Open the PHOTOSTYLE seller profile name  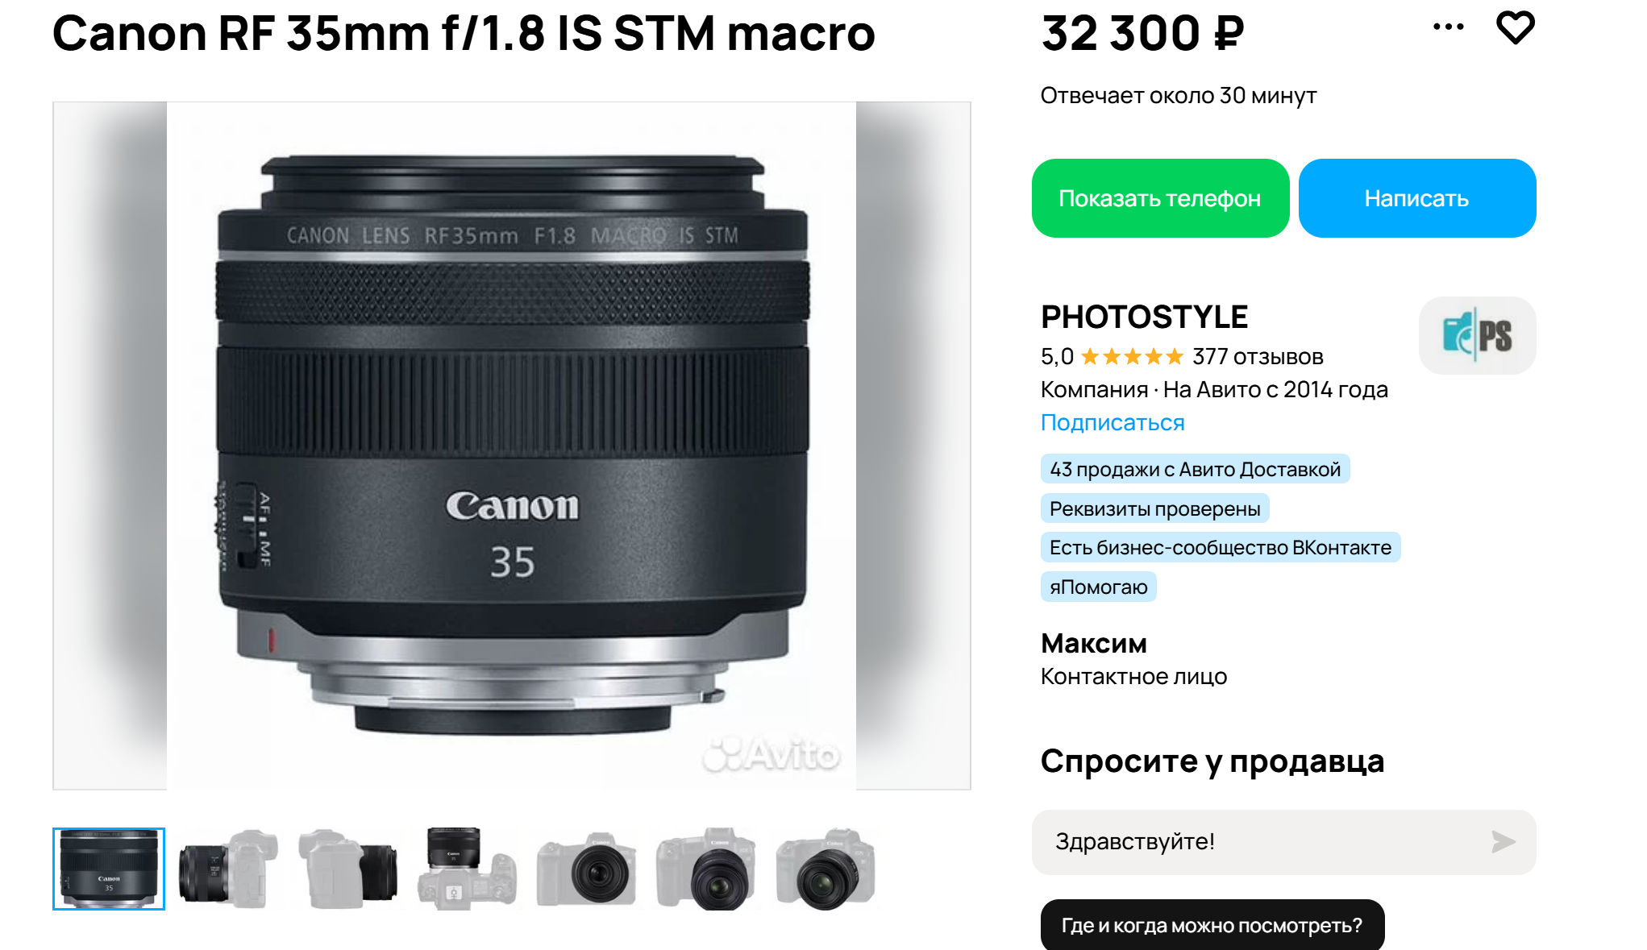click(x=1144, y=317)
